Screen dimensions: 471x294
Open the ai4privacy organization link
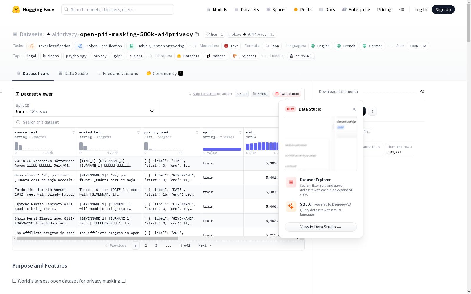click(x=64, y=34)
